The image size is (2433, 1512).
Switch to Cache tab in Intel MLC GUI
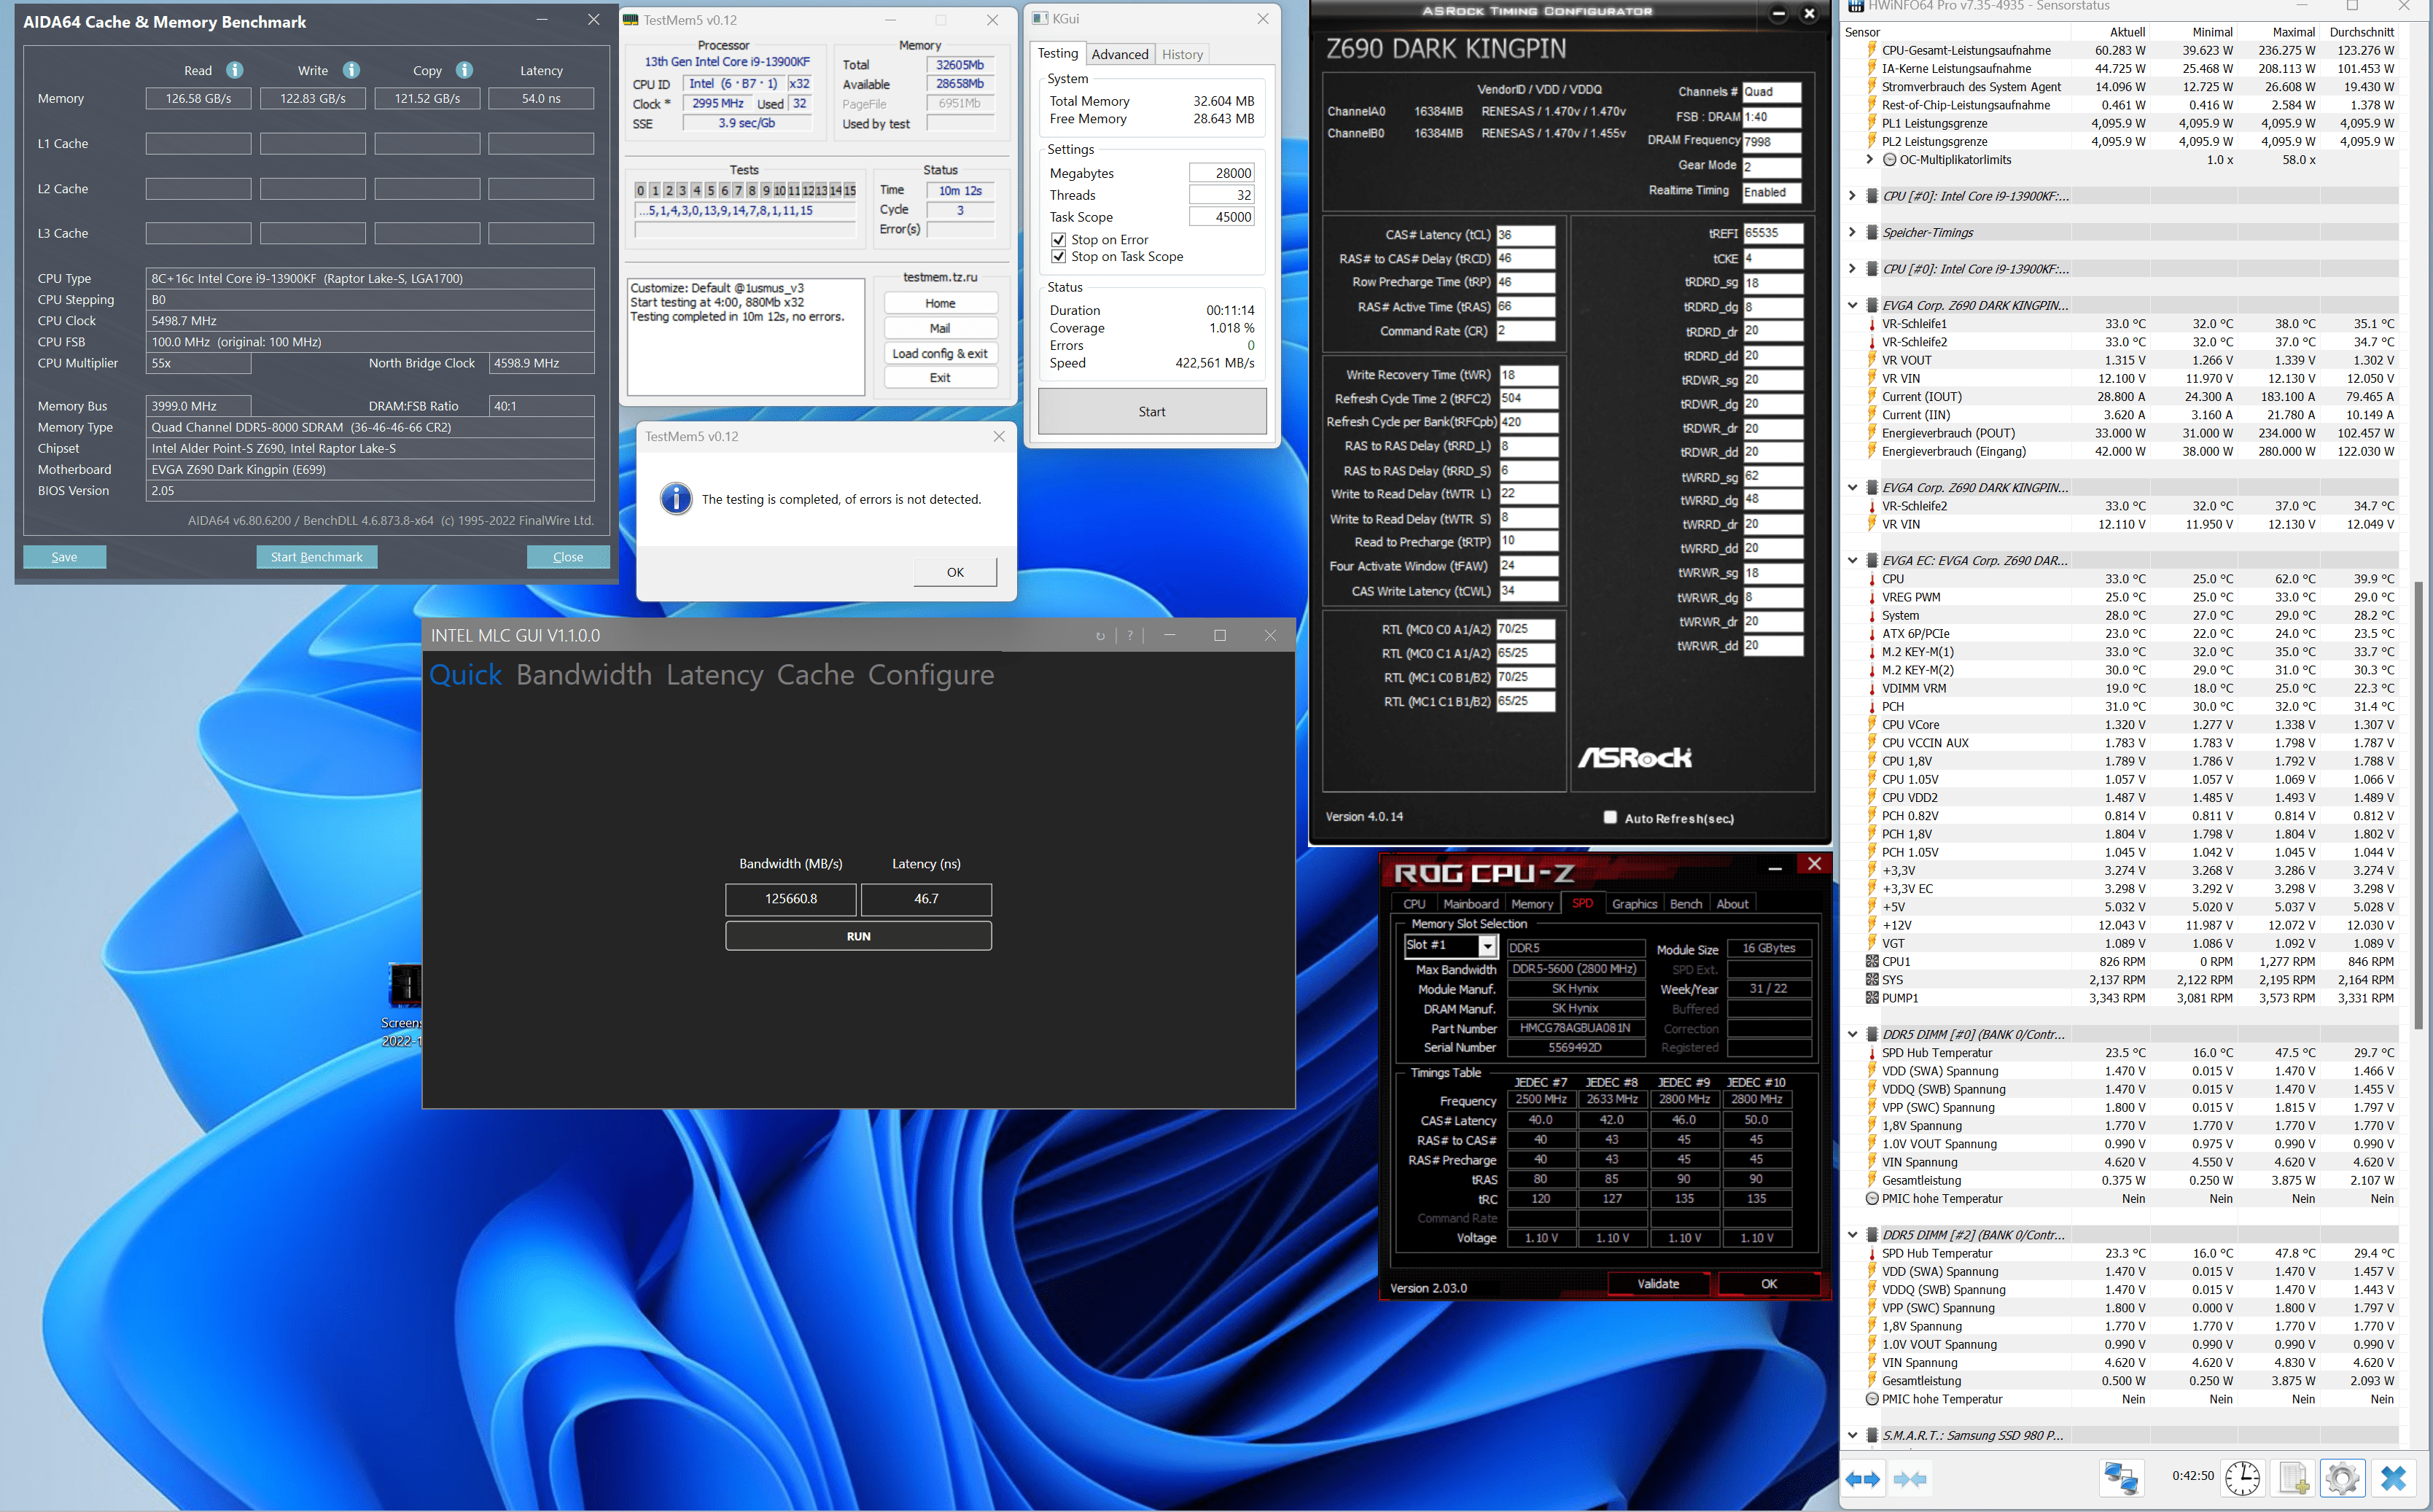pos(815,675)
